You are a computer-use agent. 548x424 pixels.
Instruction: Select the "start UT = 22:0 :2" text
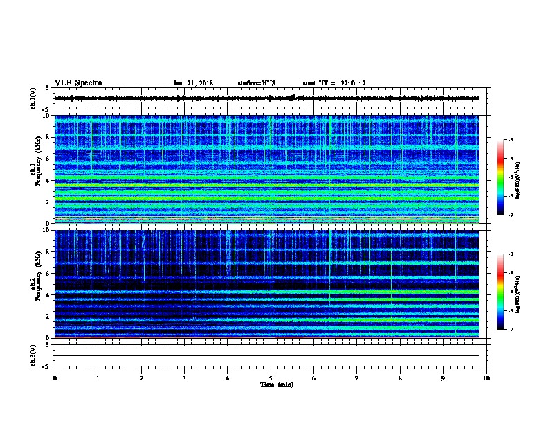[x=334, y=83]
